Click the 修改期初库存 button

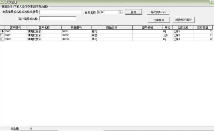tap(183, 20)
